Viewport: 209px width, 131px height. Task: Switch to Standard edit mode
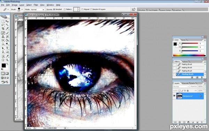(x=3, y=73)
